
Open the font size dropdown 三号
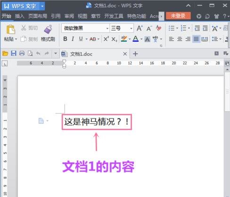122,28
